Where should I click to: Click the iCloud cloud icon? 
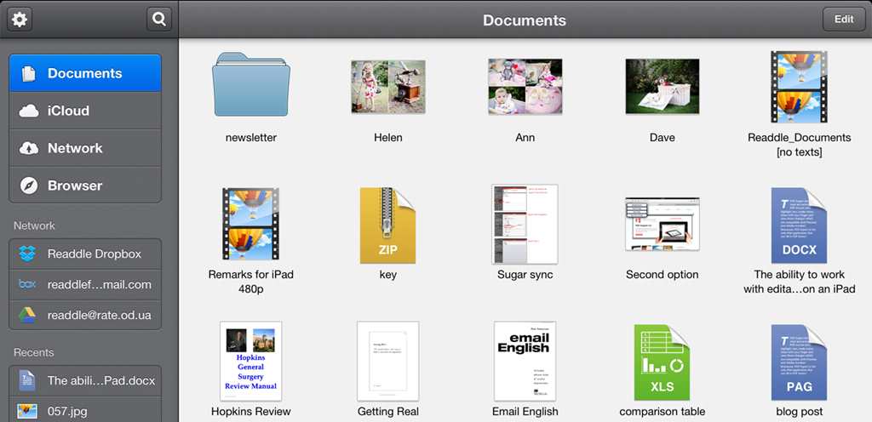coord(28,111)
